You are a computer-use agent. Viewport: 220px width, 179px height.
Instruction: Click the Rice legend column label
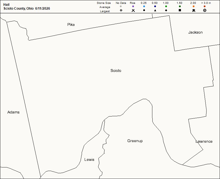[x=133, y=3]
